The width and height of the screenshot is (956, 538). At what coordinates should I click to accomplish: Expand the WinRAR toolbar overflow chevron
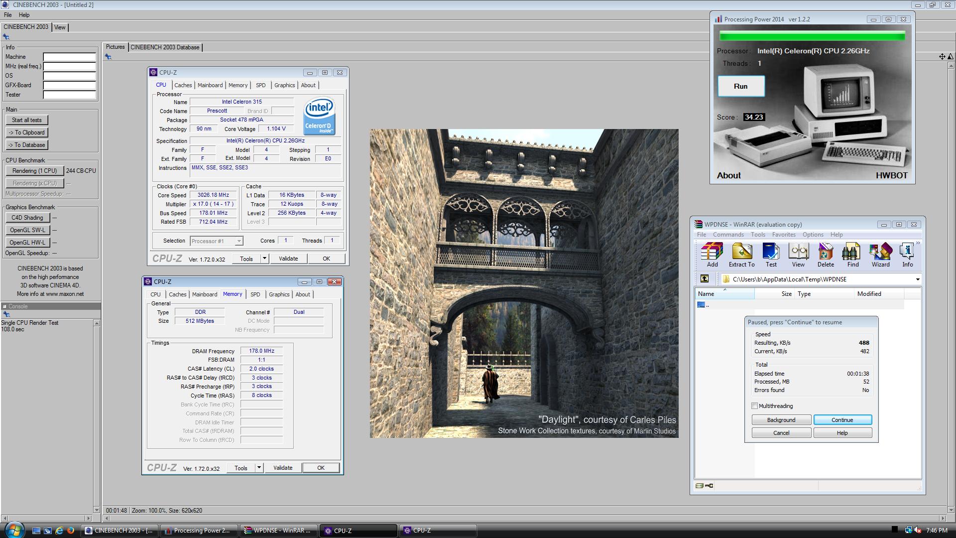pyautogui.click(x=918, y=243)
